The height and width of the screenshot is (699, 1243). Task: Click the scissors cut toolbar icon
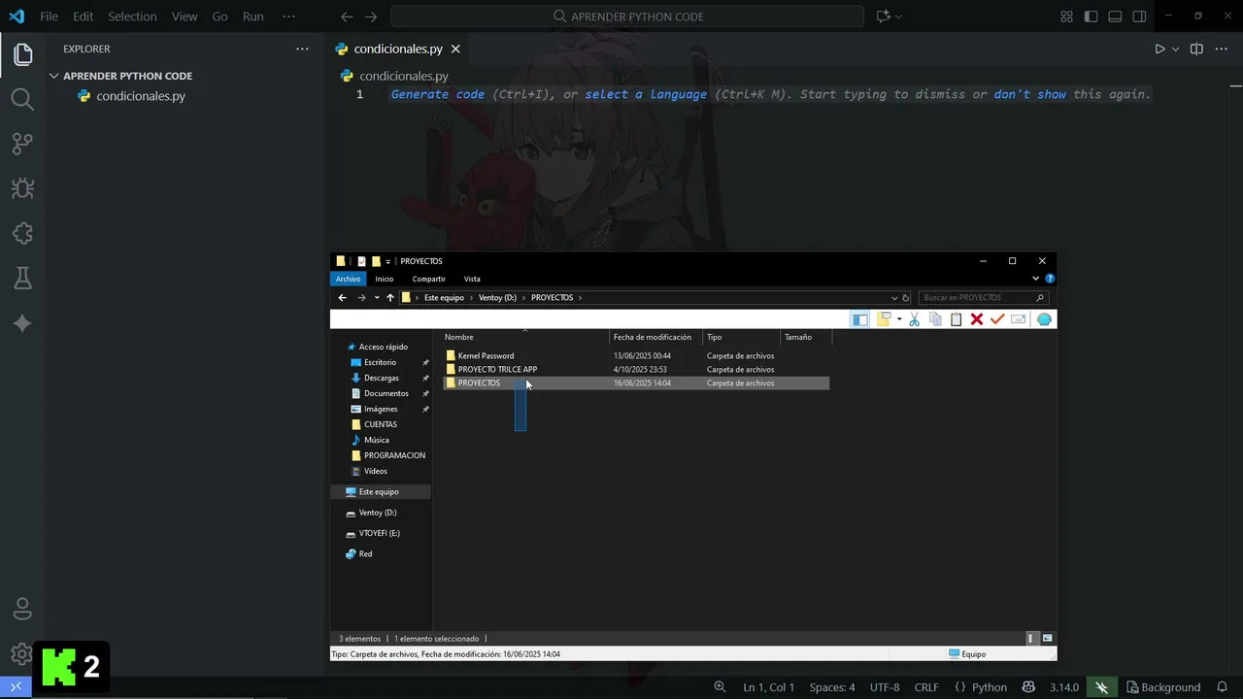[914, 319]
